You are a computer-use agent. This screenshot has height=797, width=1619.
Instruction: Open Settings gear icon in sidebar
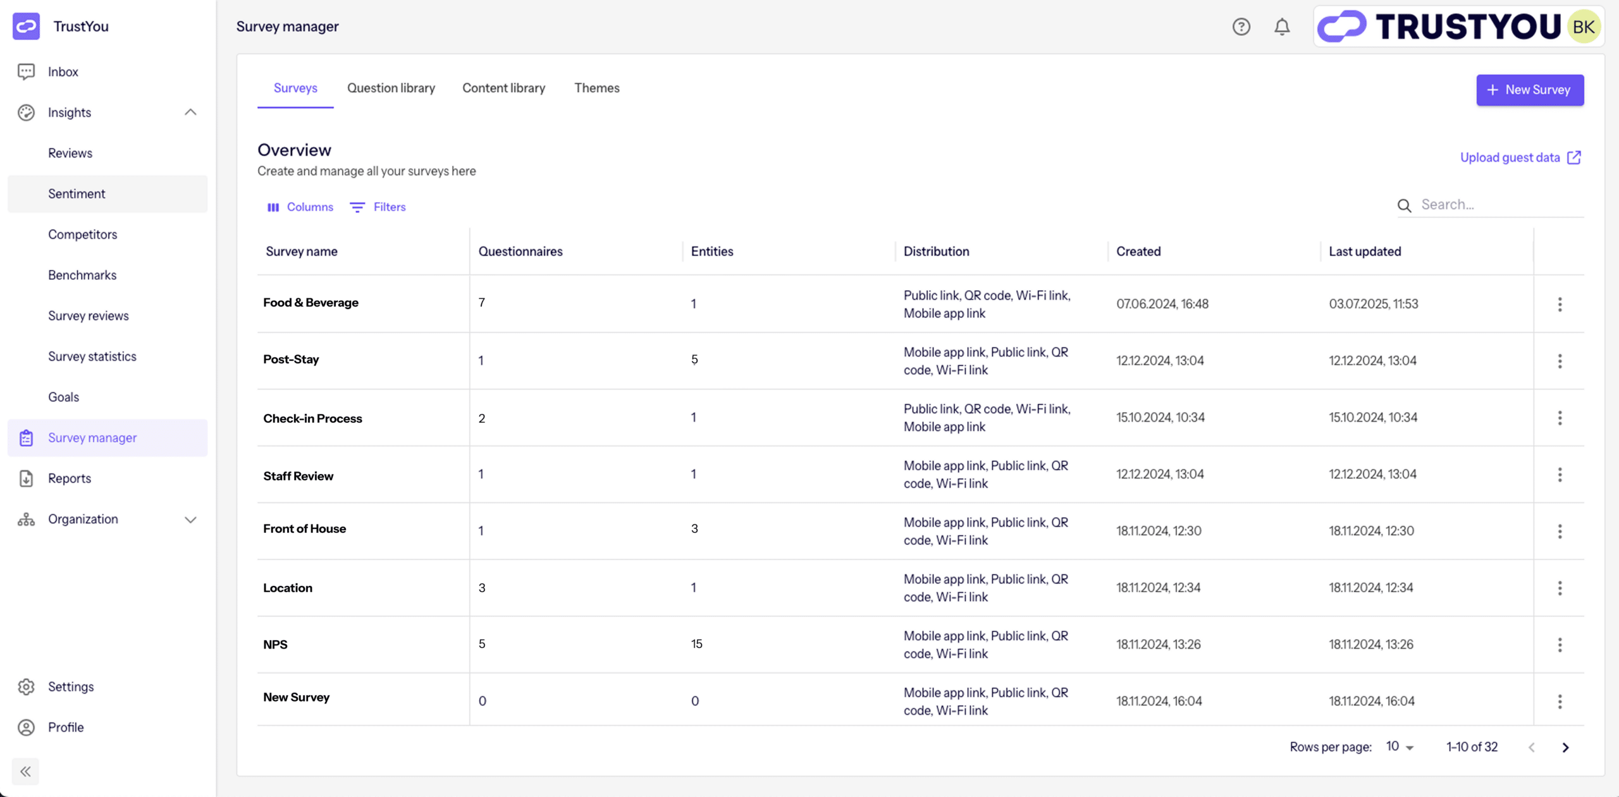[x=26, y=686]
